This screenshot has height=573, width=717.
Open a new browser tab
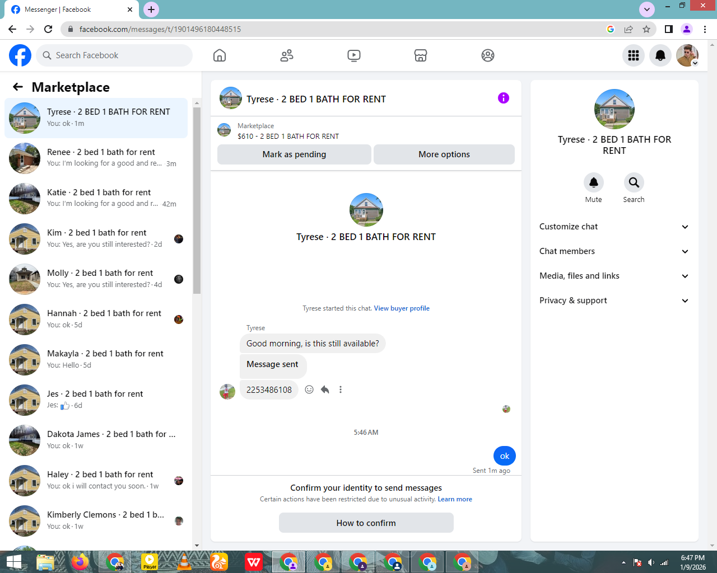point(151,10)
